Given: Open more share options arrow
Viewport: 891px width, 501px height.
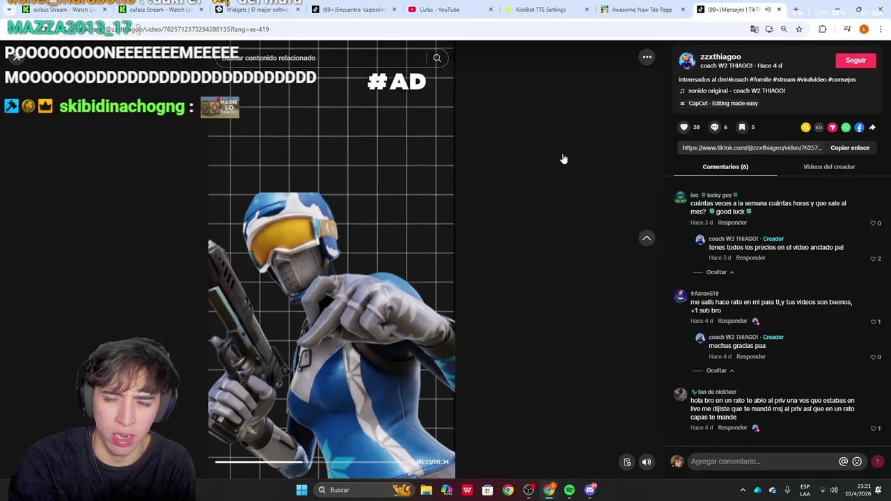Looking at the screenshot, I should click(x=872, y=127).
